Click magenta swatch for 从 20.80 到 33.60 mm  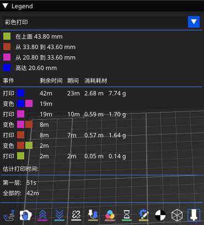[x=7, y=57]
